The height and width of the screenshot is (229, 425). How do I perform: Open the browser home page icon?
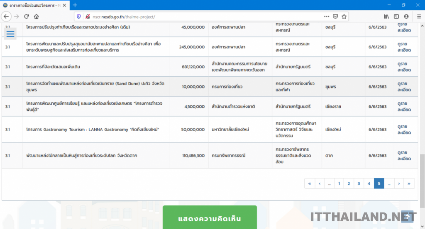pos(37,17)
